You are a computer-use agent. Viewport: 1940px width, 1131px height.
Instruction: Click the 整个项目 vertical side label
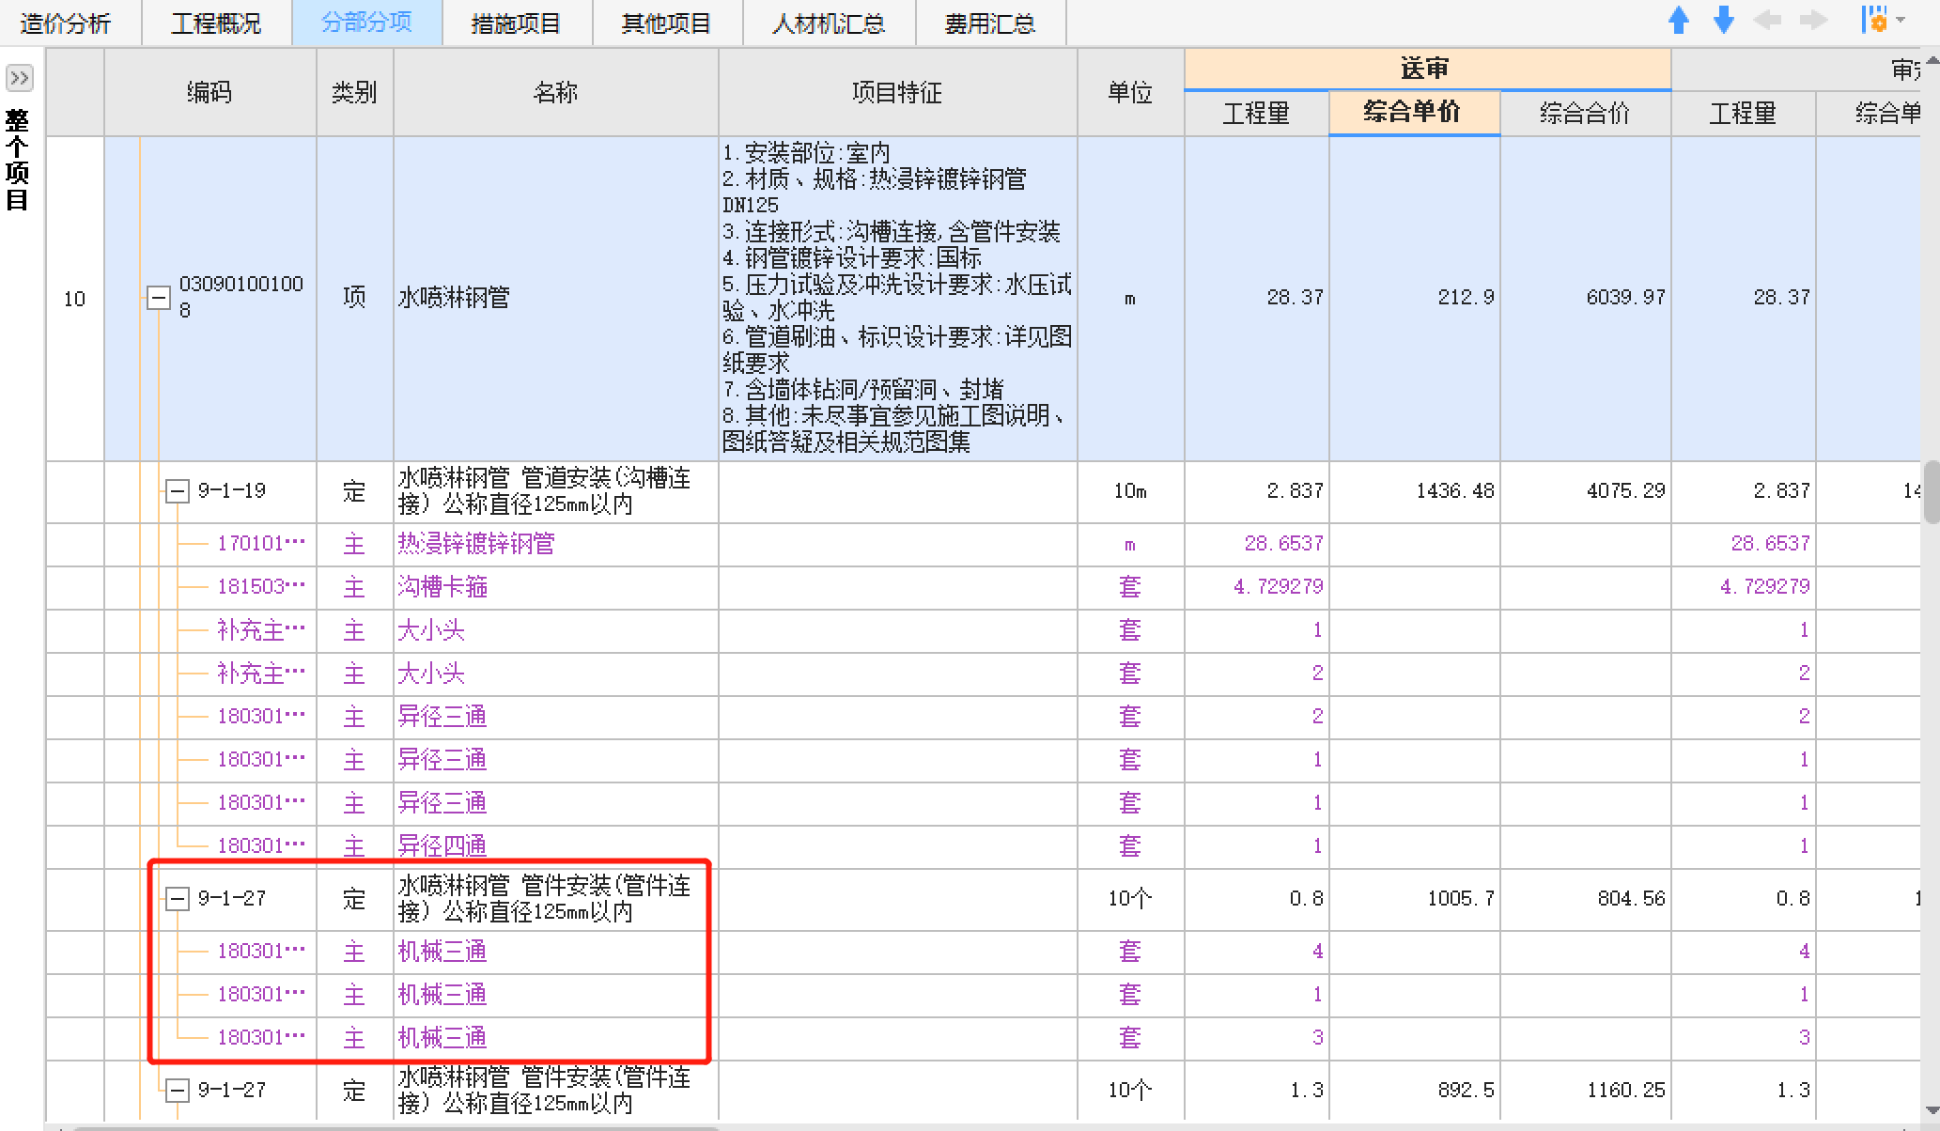[18, 160]
